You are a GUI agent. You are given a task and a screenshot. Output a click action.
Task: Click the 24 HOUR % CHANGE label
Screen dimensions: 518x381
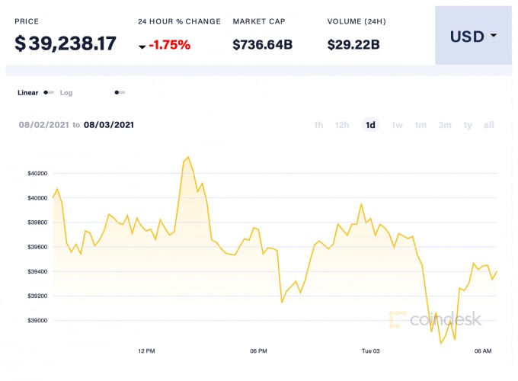[179, 21]
